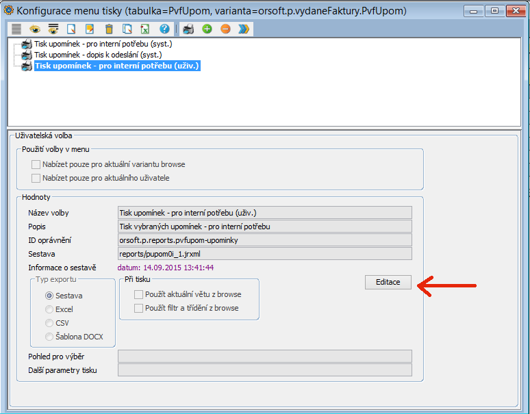Click the printer icon in the toolbar
Screen dimensions: 530x414
[x=188, y=29]
